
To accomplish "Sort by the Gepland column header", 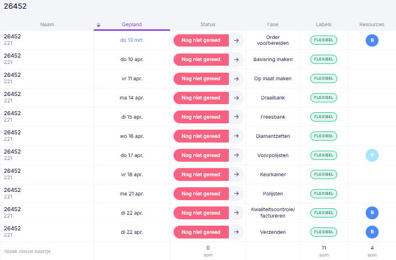I will [132, 24].
